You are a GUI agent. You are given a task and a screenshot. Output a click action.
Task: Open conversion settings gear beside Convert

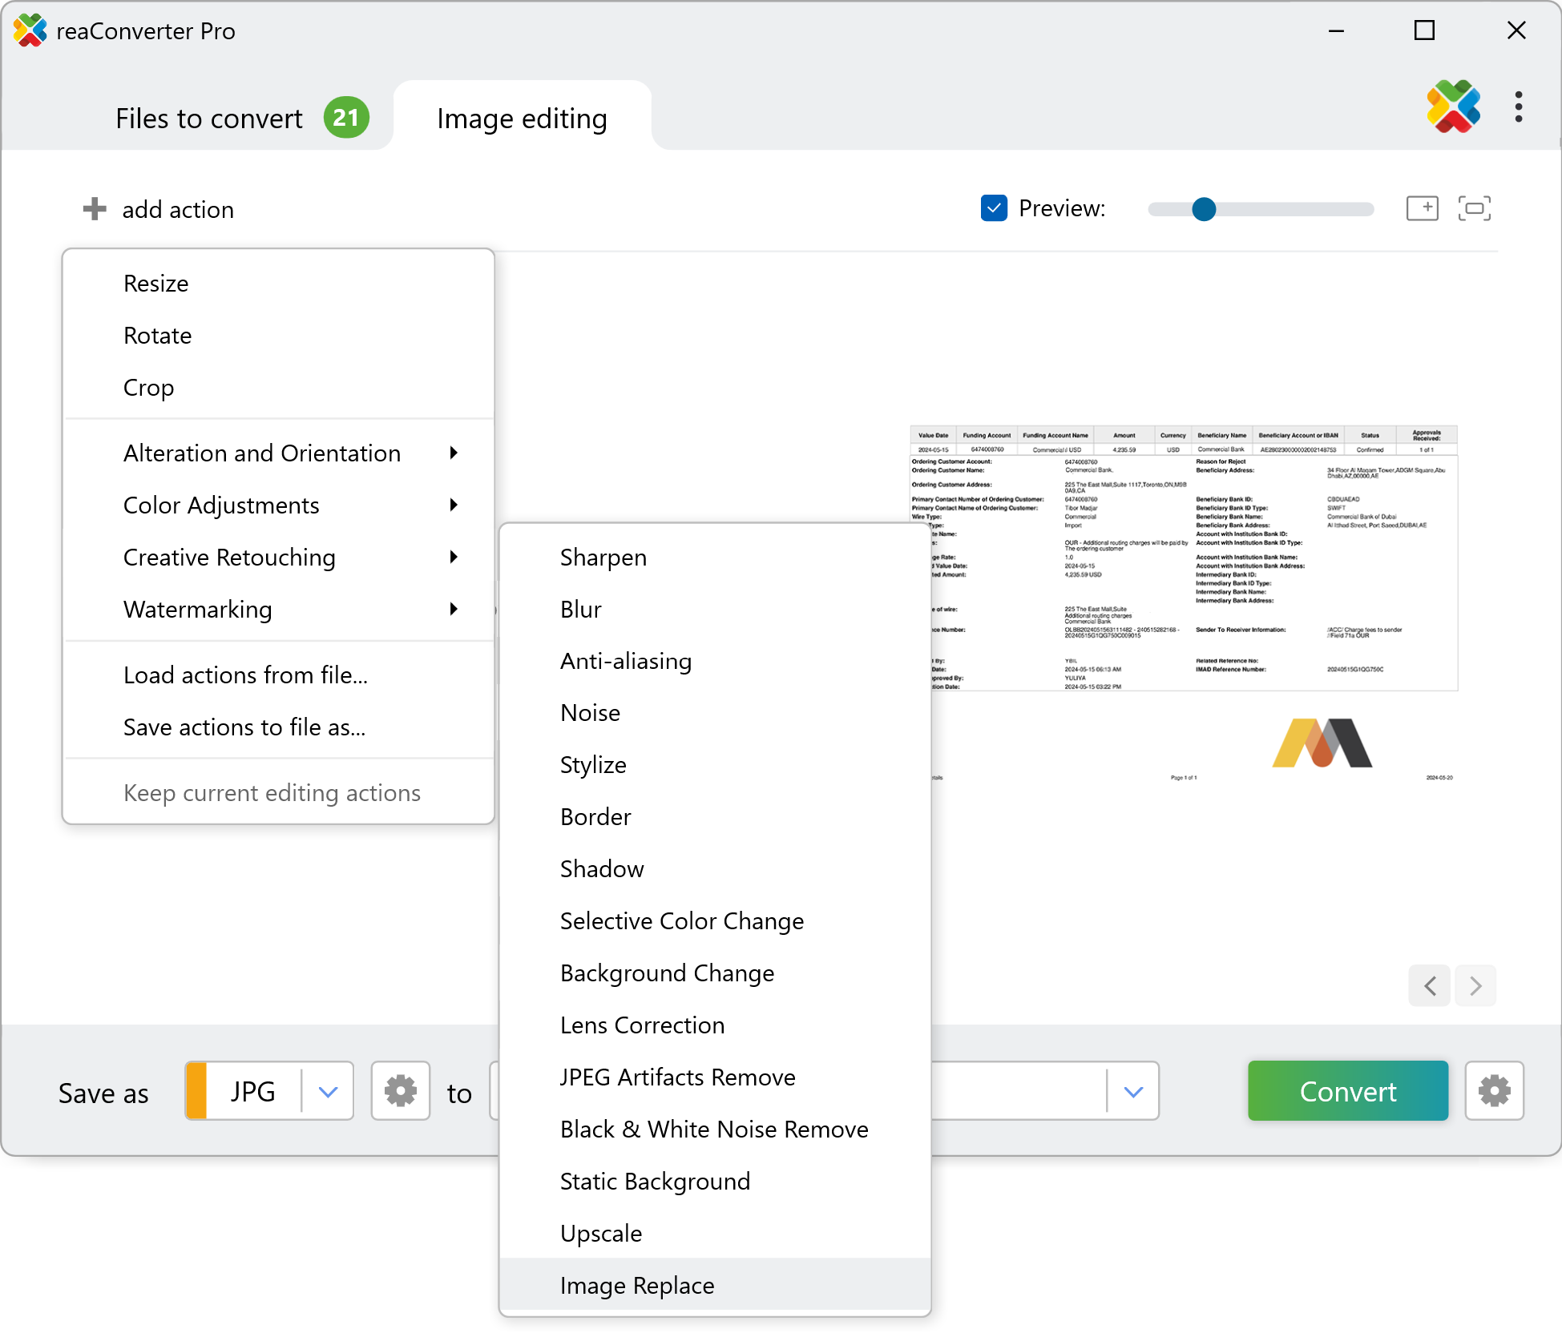1494,1091
